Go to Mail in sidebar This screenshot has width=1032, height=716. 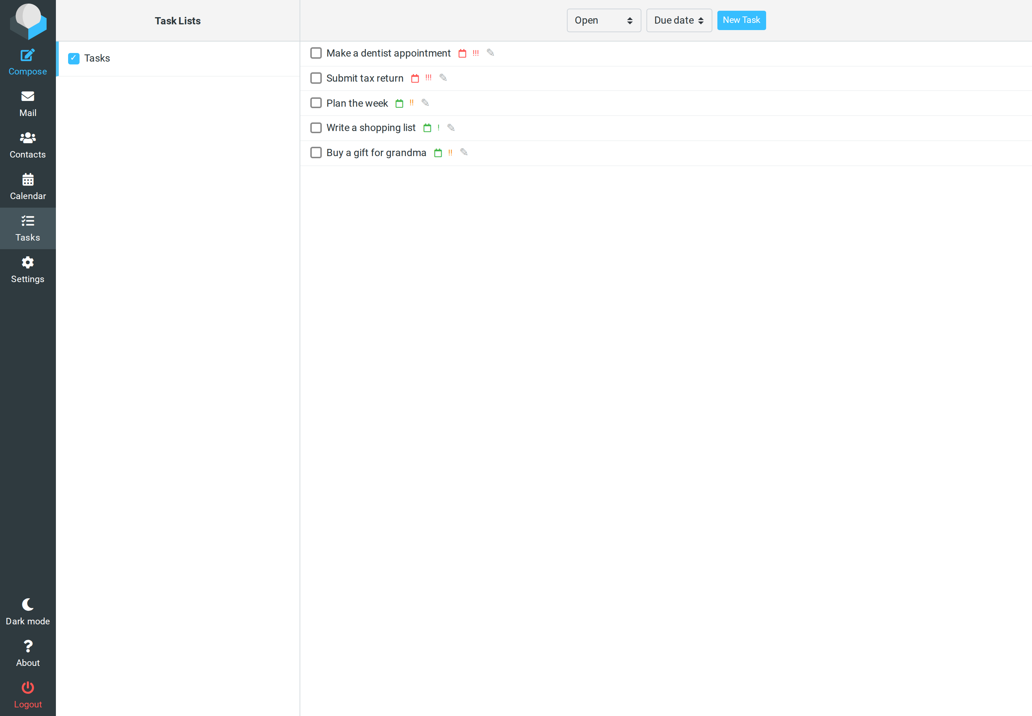(27, 104)
